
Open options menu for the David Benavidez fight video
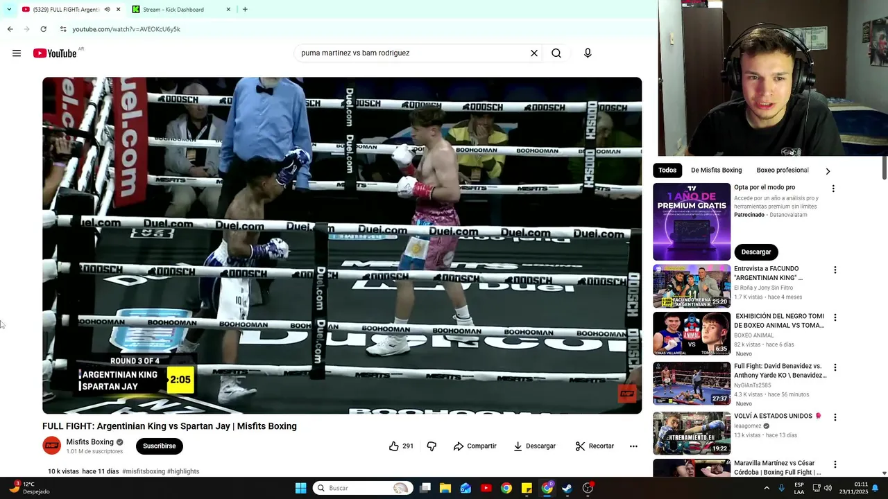pyautogui.click(x=835, y=367)
